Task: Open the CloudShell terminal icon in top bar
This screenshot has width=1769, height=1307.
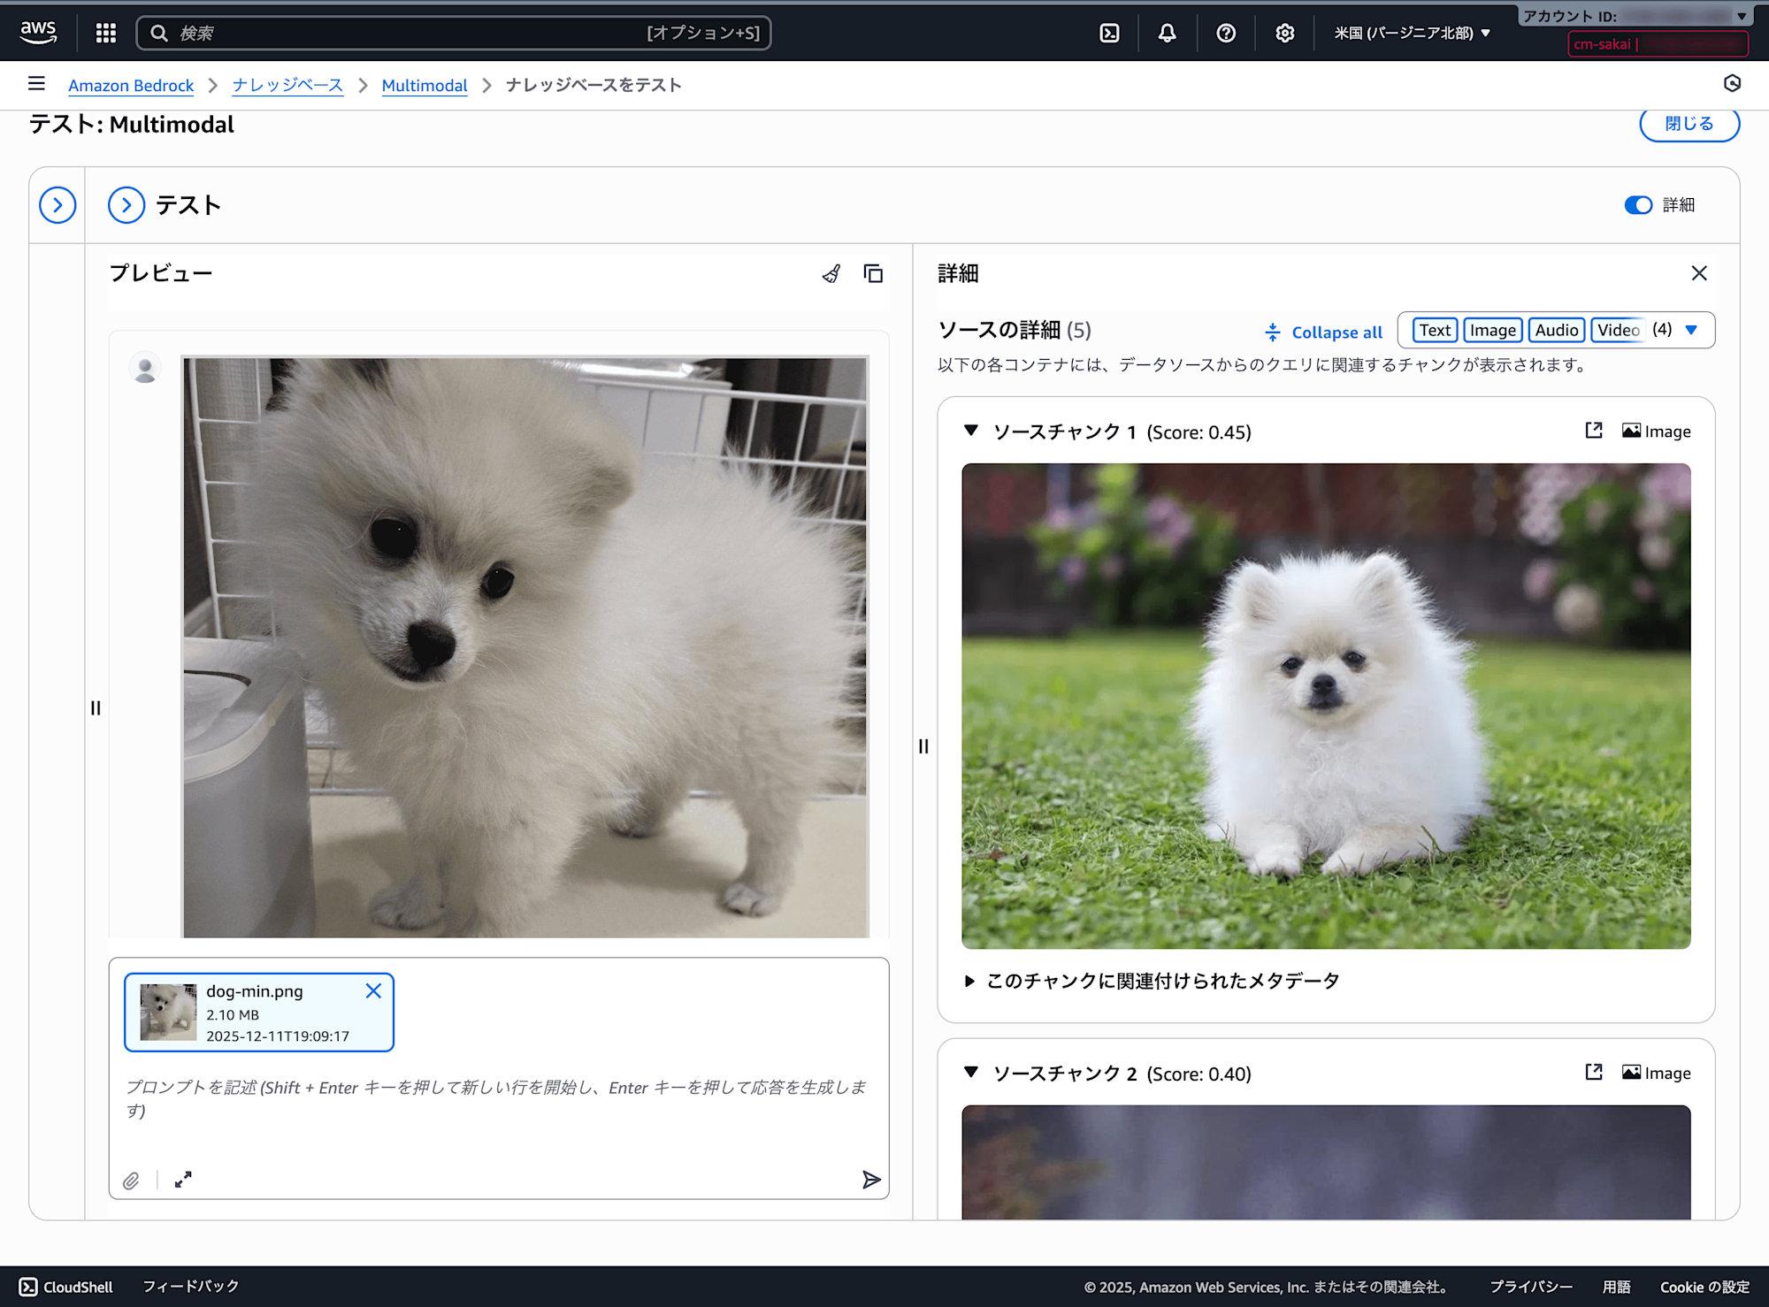Action: pos(1109,34)
